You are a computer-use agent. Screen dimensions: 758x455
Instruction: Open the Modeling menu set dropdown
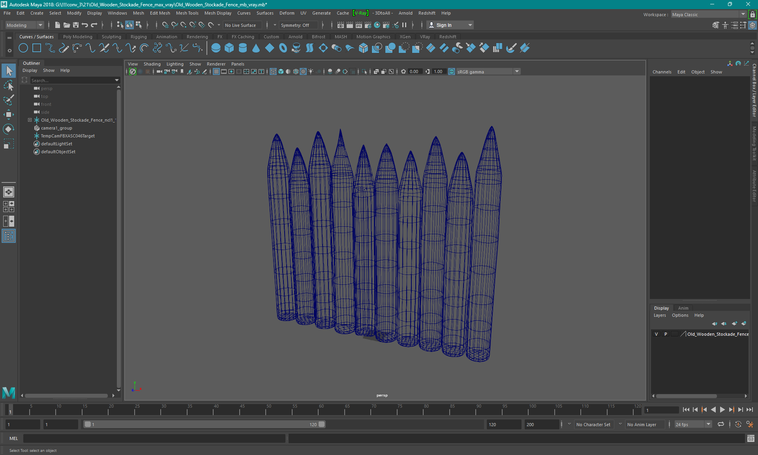coord(24,25)
